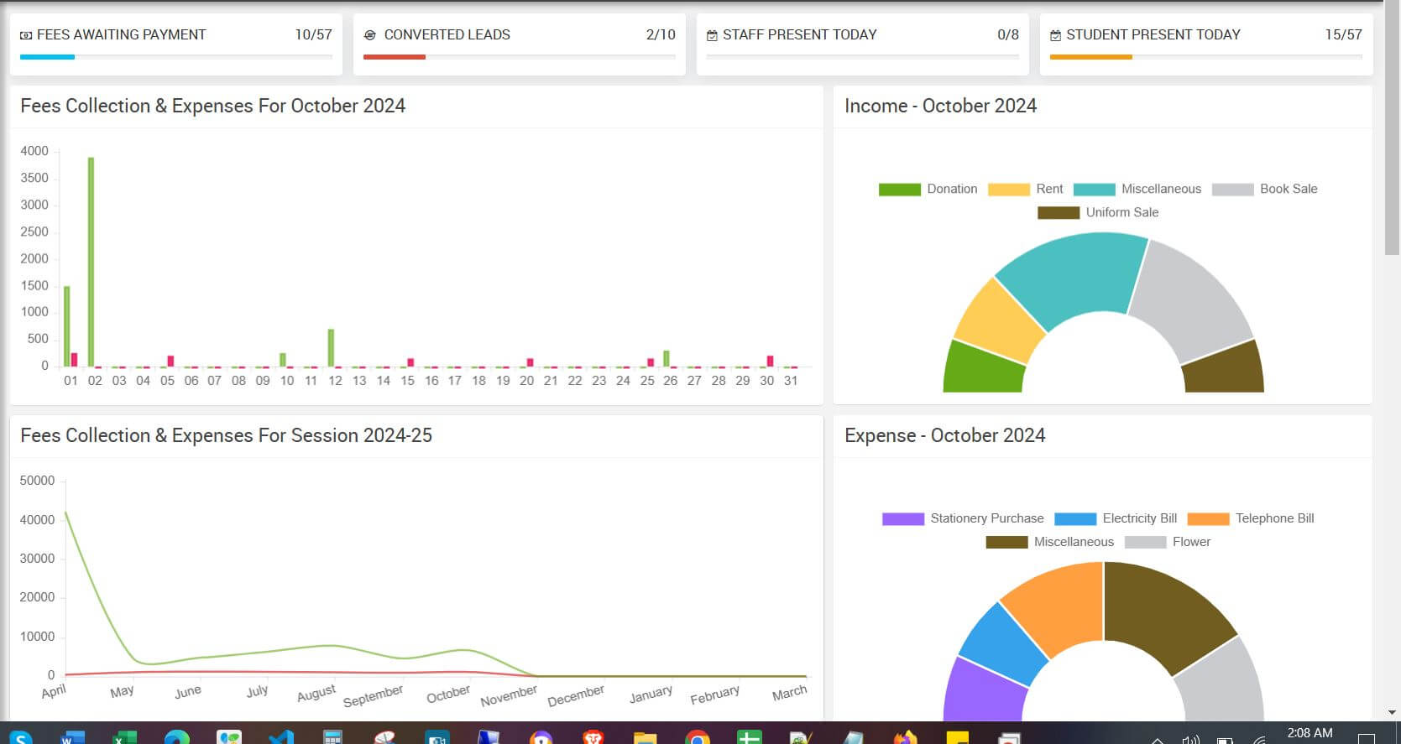
Task: Open Visual Studio Code from the taskbar
Action: [x=280, y=737]
